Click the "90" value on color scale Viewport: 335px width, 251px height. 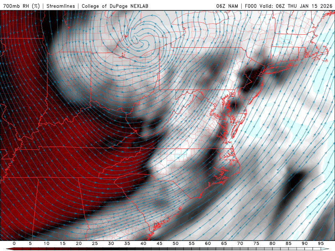coord(305,243)
